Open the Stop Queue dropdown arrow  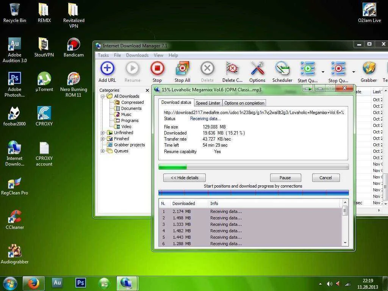pyautogui.click(x=354, y=72)
